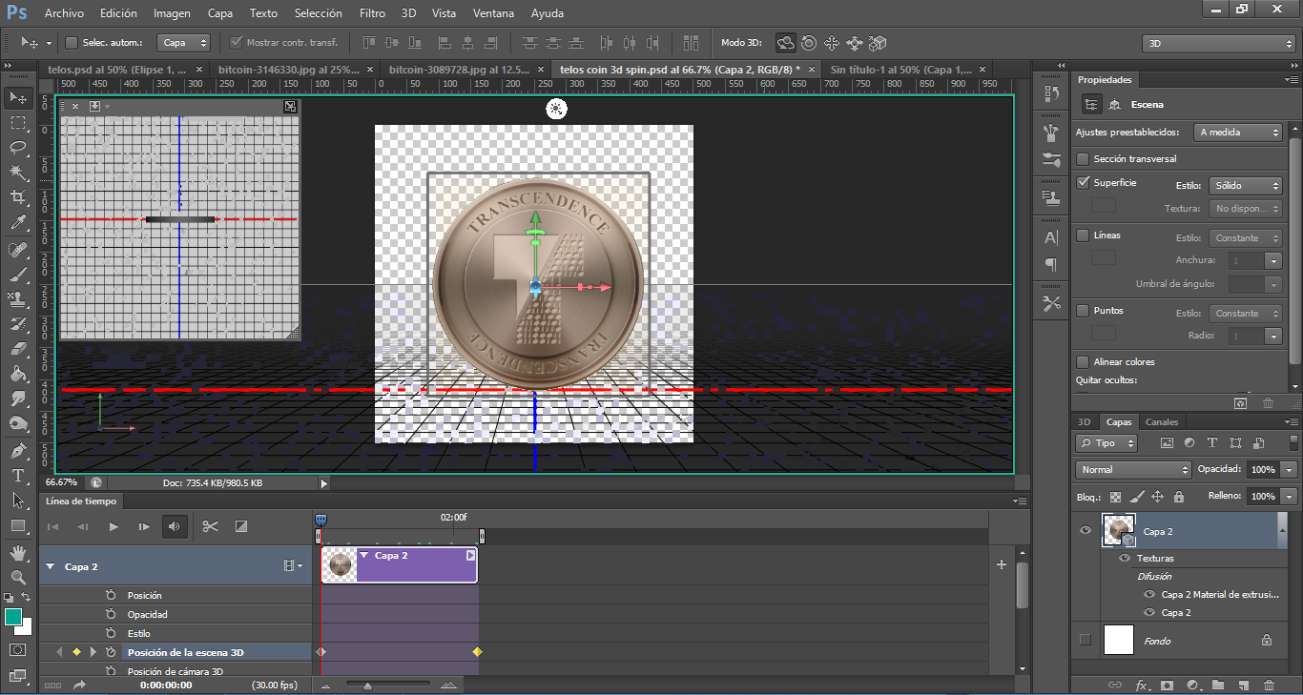Go to next keyframe arrow

click(93, 652)
